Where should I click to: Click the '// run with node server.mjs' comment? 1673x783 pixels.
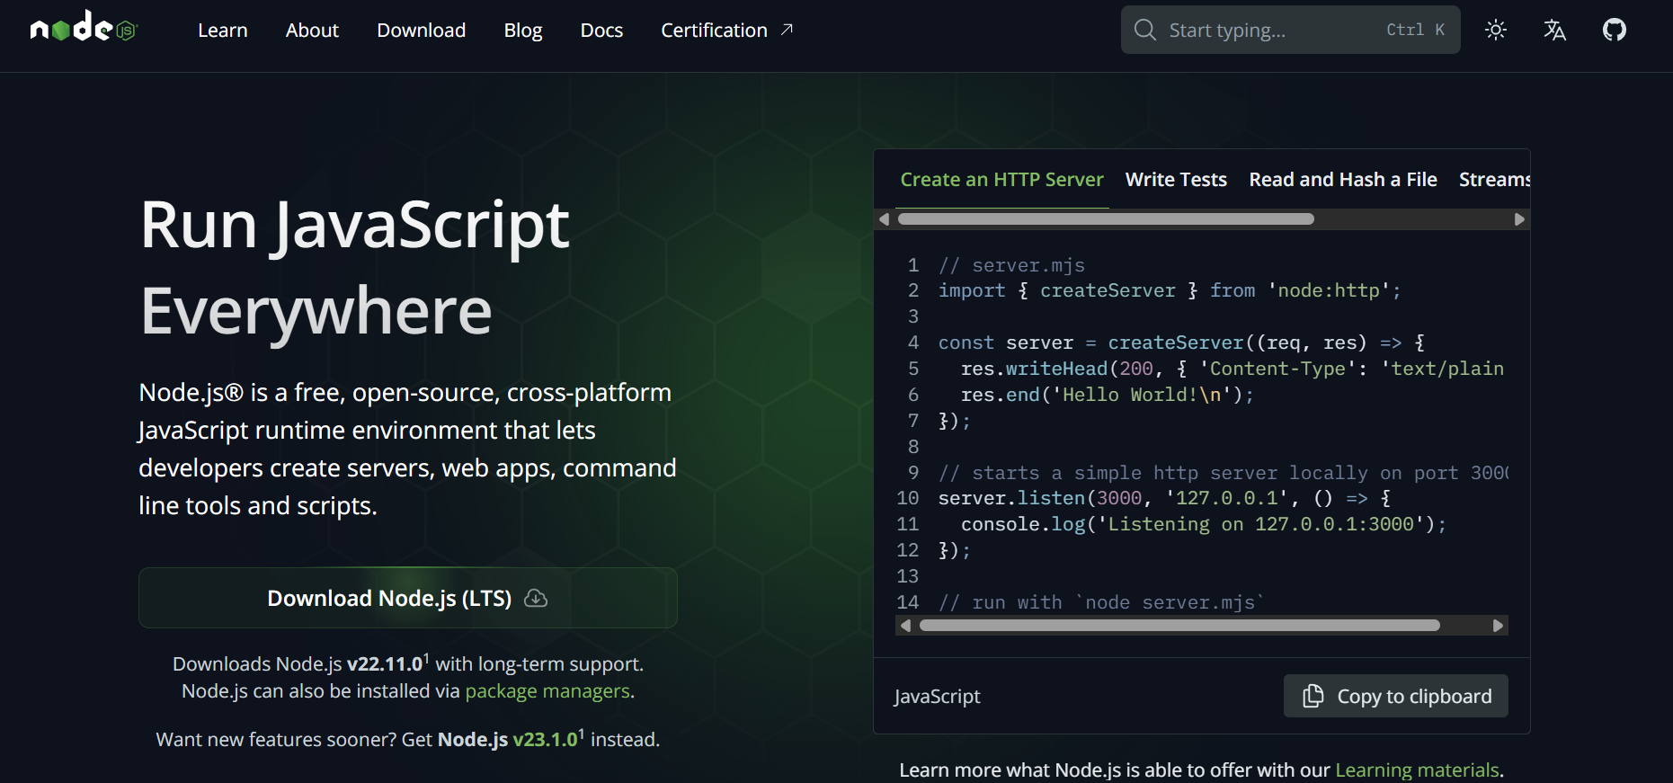[1101, 602]
